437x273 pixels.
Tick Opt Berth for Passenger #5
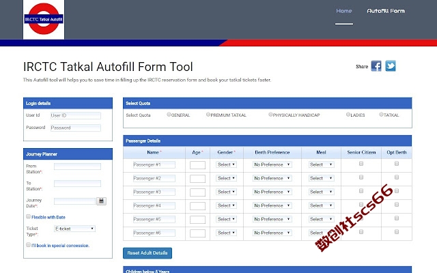coord(397,218)
